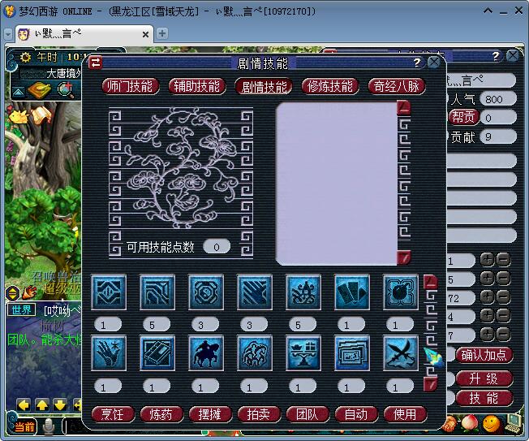Select the maze-map skill icon
This screenshot has width=529, height=441.
coord(351,353)
